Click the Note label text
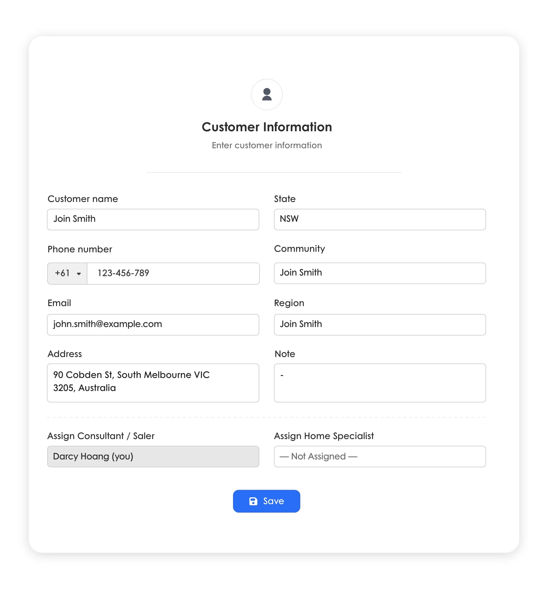This screenshot has height=589, width=548. [284, 354]
